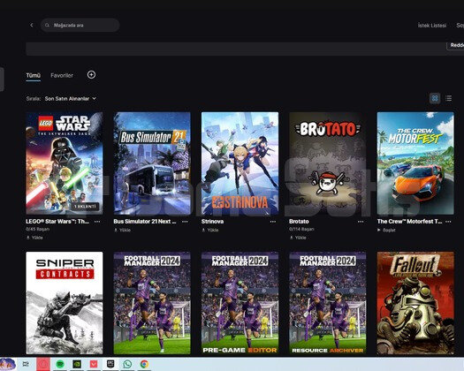This screenshot has width=464, height=371.
Task: Open the three-dot menu for Bus Simulator 21
Action: 185,222
